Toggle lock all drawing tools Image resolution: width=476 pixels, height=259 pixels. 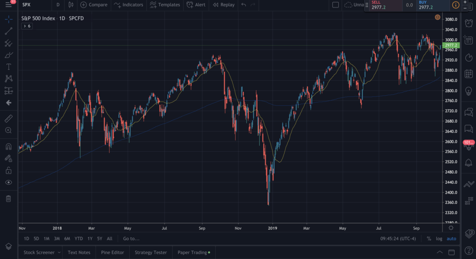coord(8,170)
